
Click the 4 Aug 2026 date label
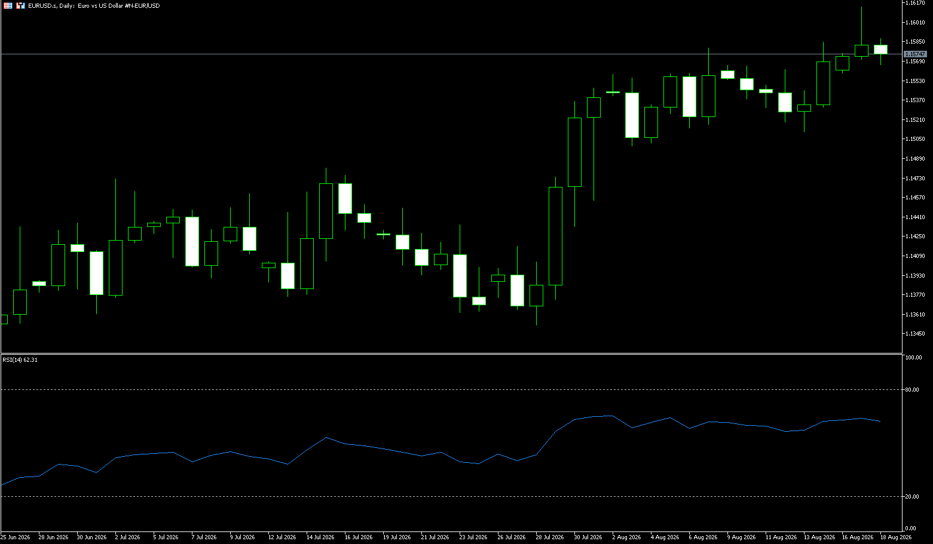(664, 537)
